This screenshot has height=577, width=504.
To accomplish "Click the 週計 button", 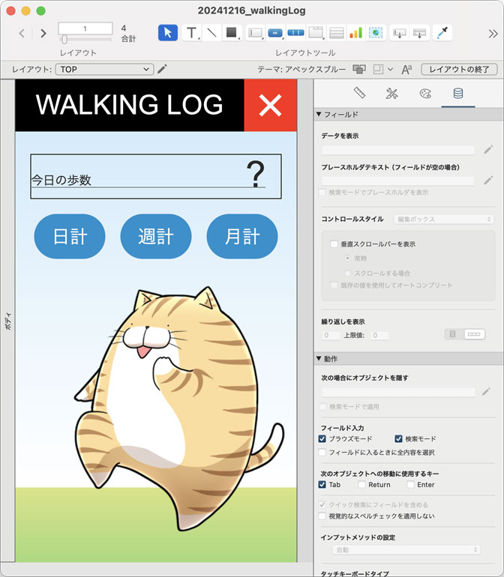I will [x=156, y=236].
